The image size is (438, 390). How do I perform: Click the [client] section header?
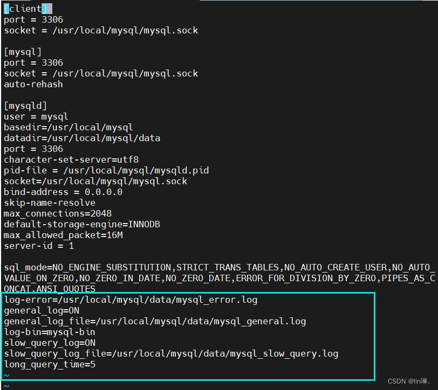click(28, 9)
